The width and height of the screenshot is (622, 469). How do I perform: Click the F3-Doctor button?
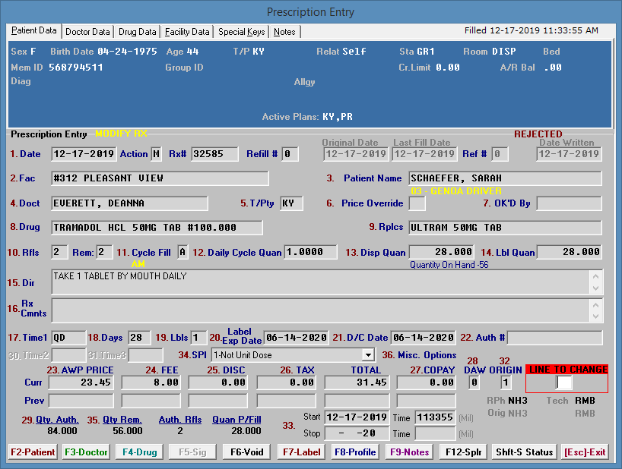tap(86, 452)
